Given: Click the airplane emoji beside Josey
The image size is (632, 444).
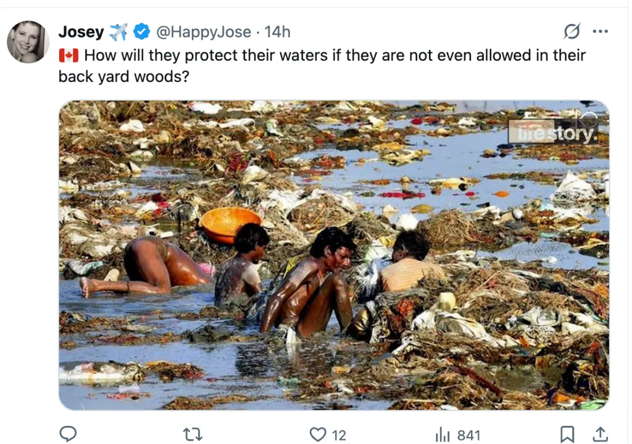Looking at the screenshot, I should click(119, 32).
